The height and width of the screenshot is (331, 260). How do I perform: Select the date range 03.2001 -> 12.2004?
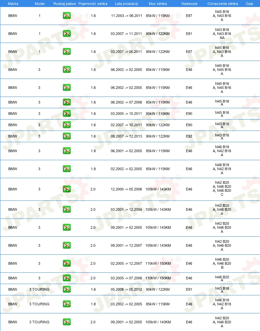click(126, 209)
